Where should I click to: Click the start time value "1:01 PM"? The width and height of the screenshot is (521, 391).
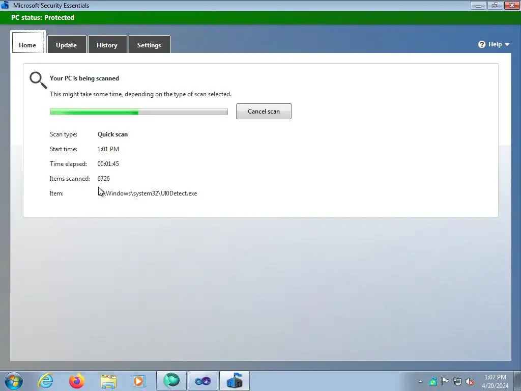pyautogui.click(x=108, y=149)
